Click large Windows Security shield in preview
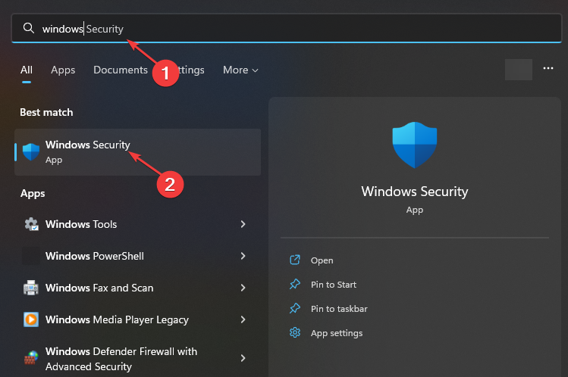 (414, 145)
